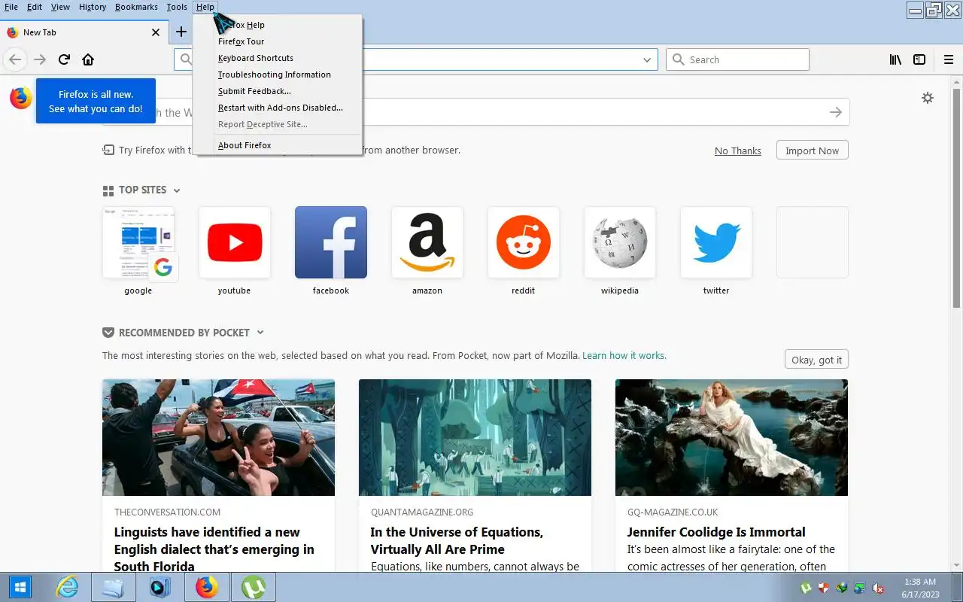The image size is (963, 602).
Task: Close the New Tab tab
Action: [x=156, y=32]
